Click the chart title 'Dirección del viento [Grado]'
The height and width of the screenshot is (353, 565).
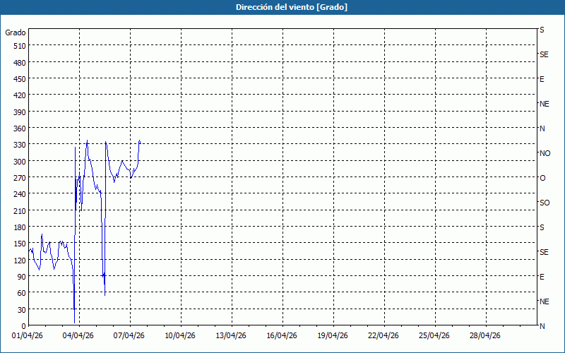pos(282,7)
